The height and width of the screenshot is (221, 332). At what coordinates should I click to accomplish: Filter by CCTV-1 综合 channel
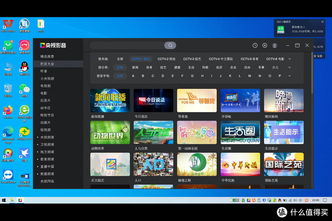[x=141, y=59]
